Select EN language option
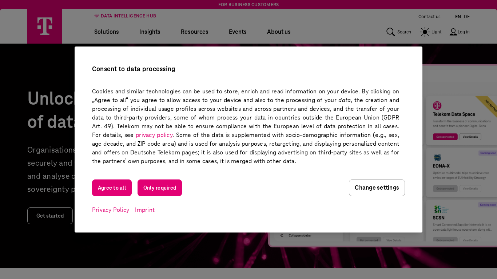This screenshot has width=497, height=279. click(x=458, y=17)
